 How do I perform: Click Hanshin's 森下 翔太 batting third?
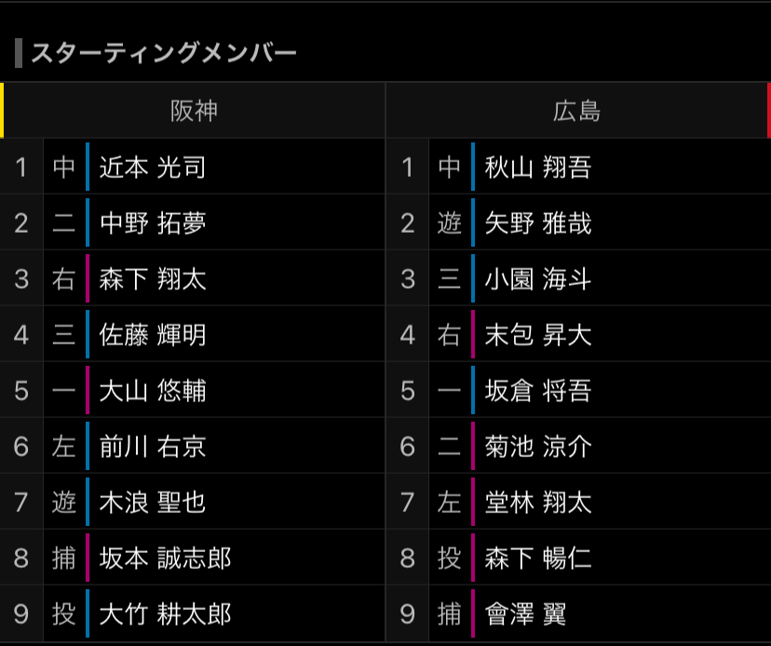click(152, 279)
